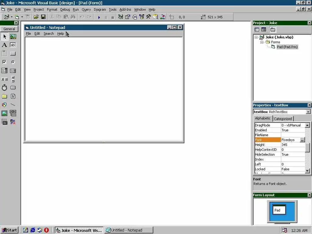Launch the Visual Component Manager icon

click(163, 17)
